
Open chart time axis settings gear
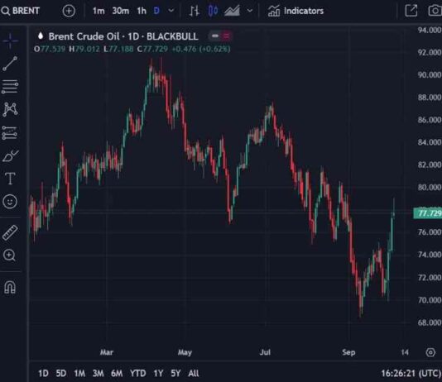(430, 352)
